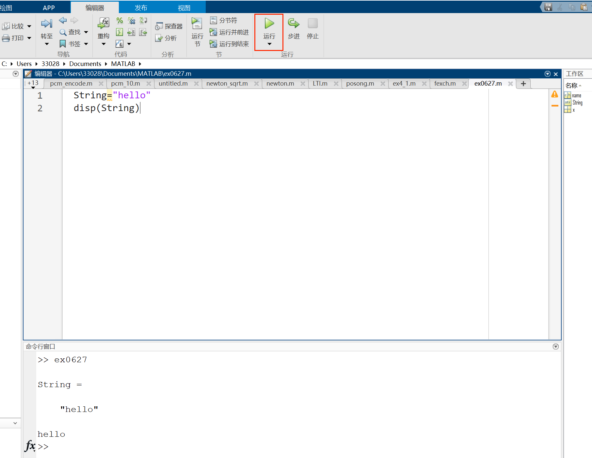Screen dimensions: 592x458
Task: Open the pcm_encode.m file tab
Action: (x=71, y=84)
